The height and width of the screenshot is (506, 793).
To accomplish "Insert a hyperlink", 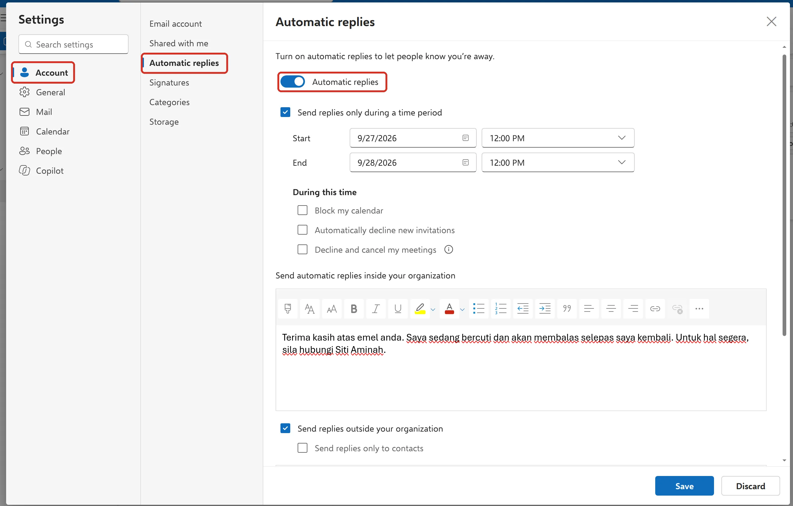I will 655,309.
